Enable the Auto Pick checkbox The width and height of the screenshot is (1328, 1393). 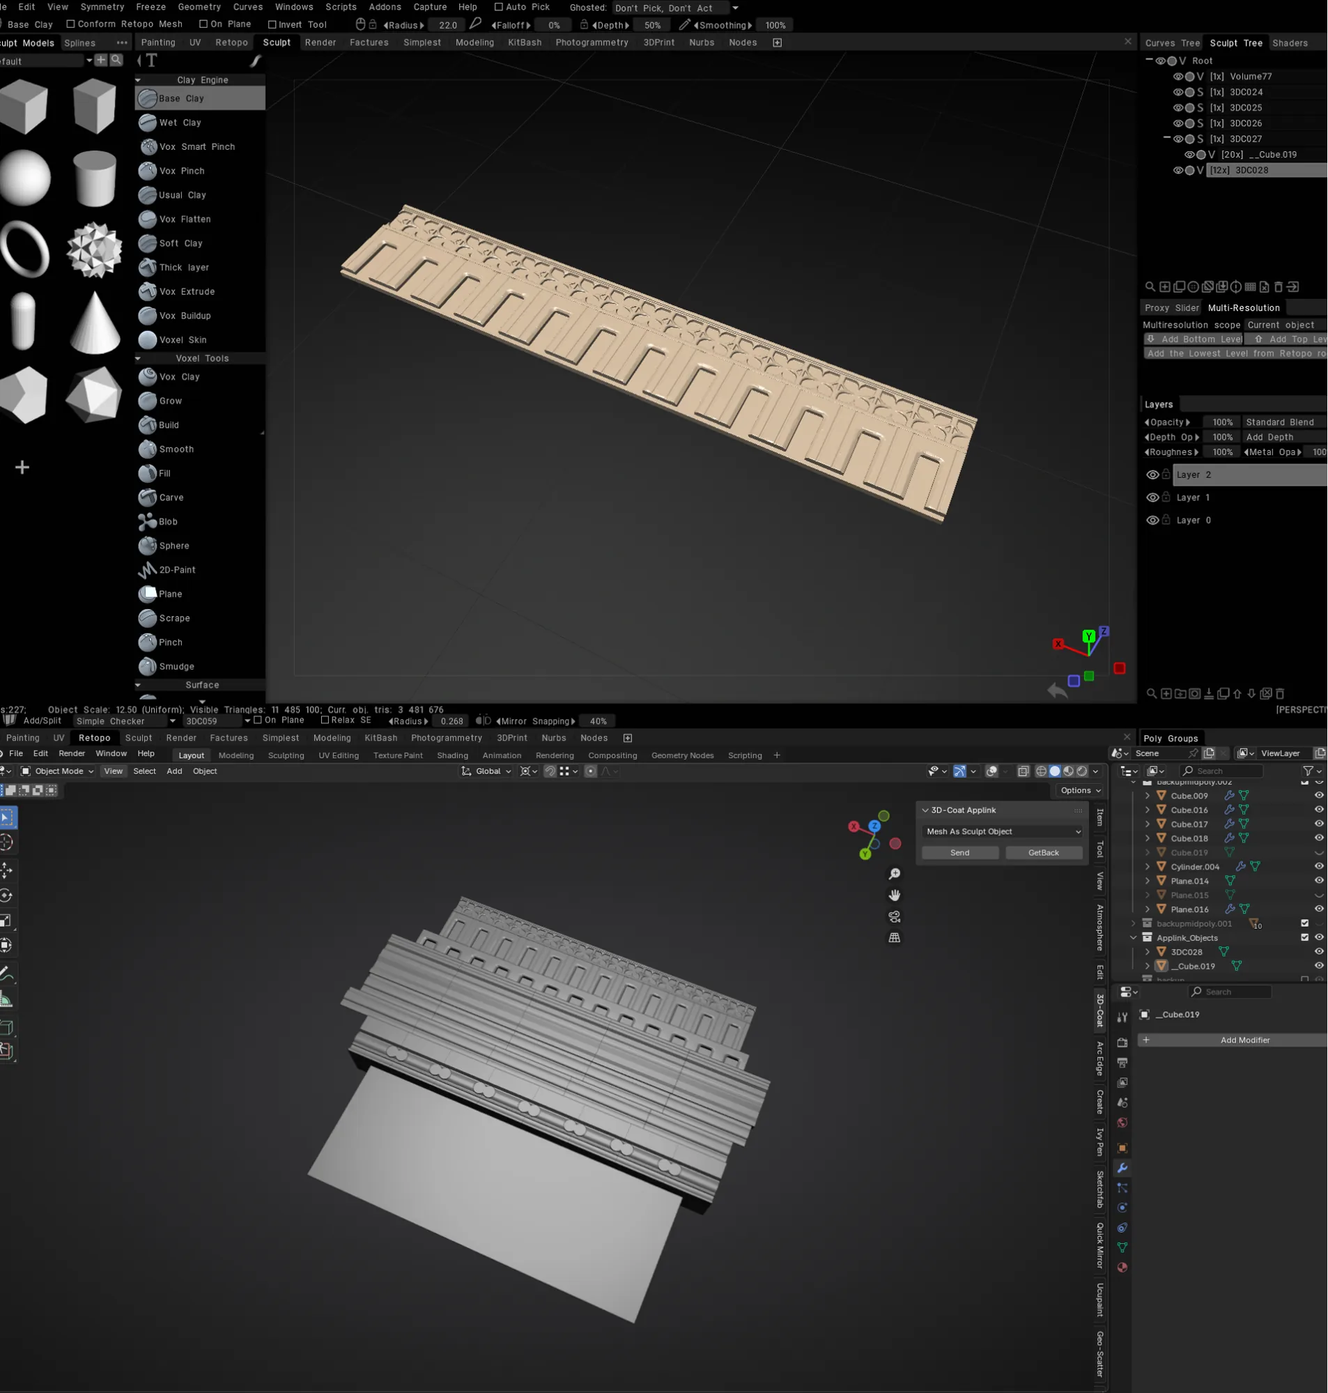(x=498, y=7)
